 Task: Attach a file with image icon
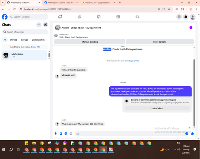click(x=61, y=133)
